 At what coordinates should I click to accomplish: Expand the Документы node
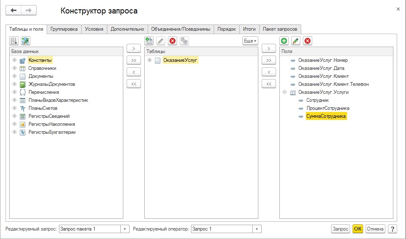coord(14,76)
